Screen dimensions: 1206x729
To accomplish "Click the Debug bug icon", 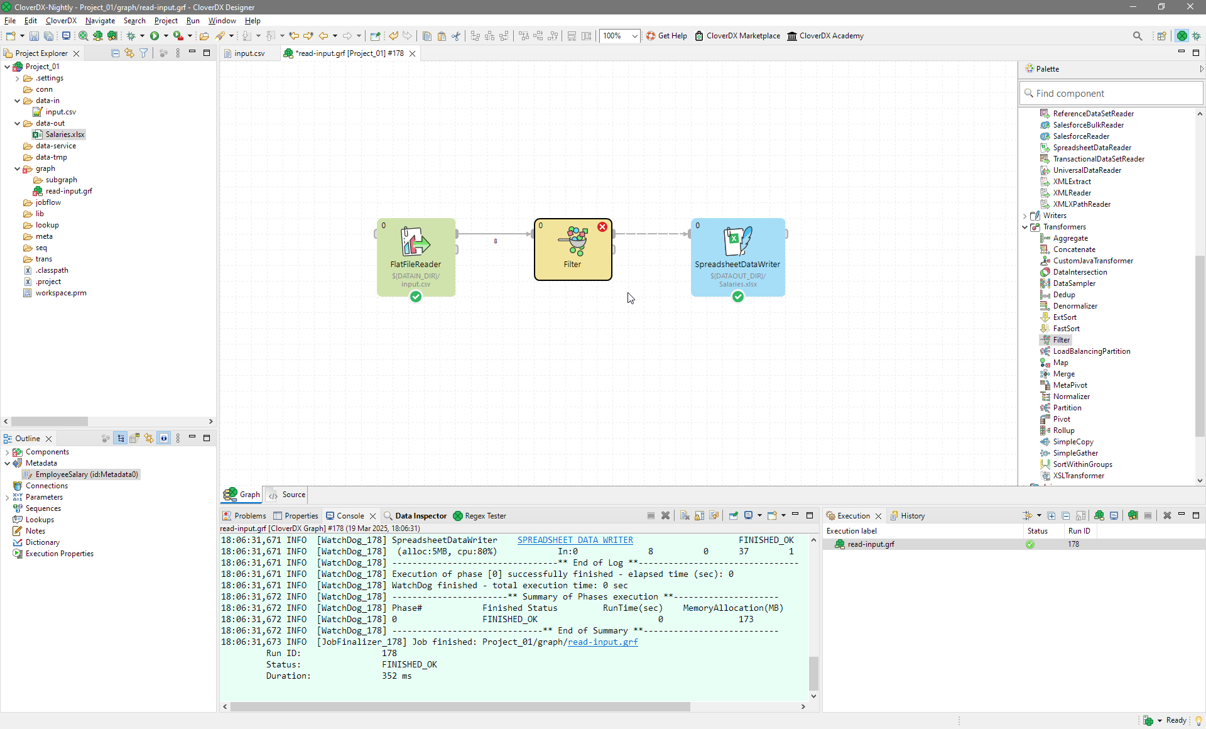I will tap(131, 36).
